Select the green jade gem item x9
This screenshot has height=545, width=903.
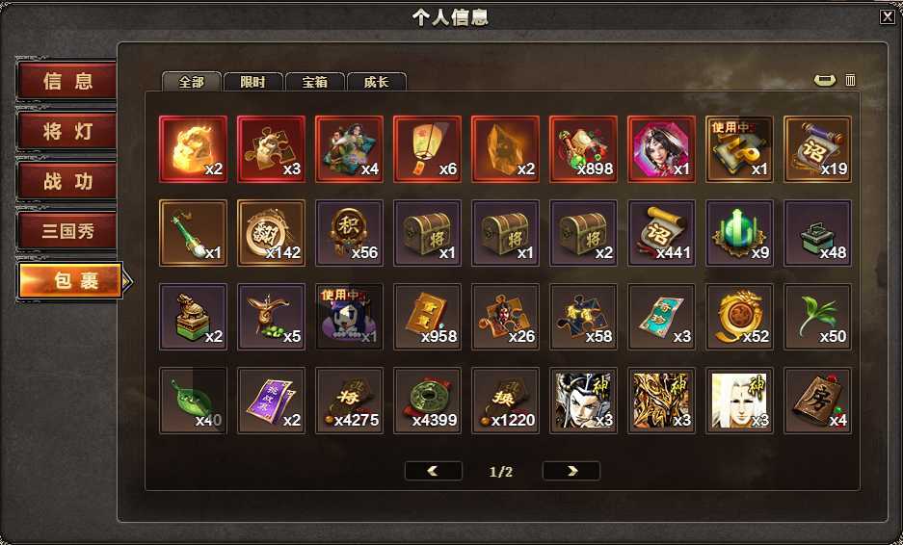coord(739,232)
